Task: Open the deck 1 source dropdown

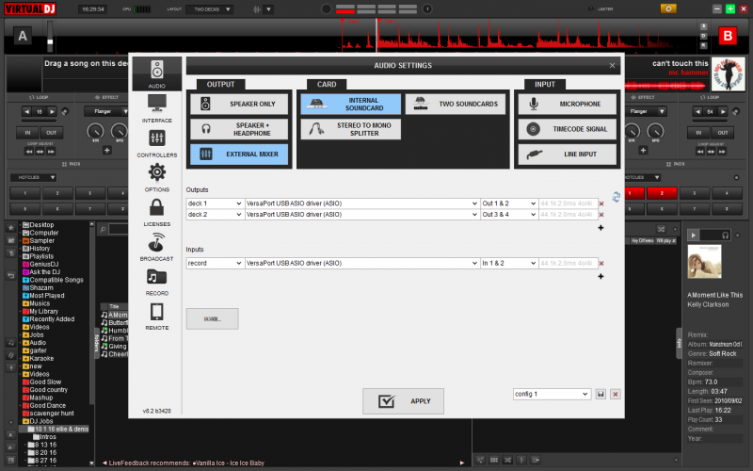Action: 215,203
